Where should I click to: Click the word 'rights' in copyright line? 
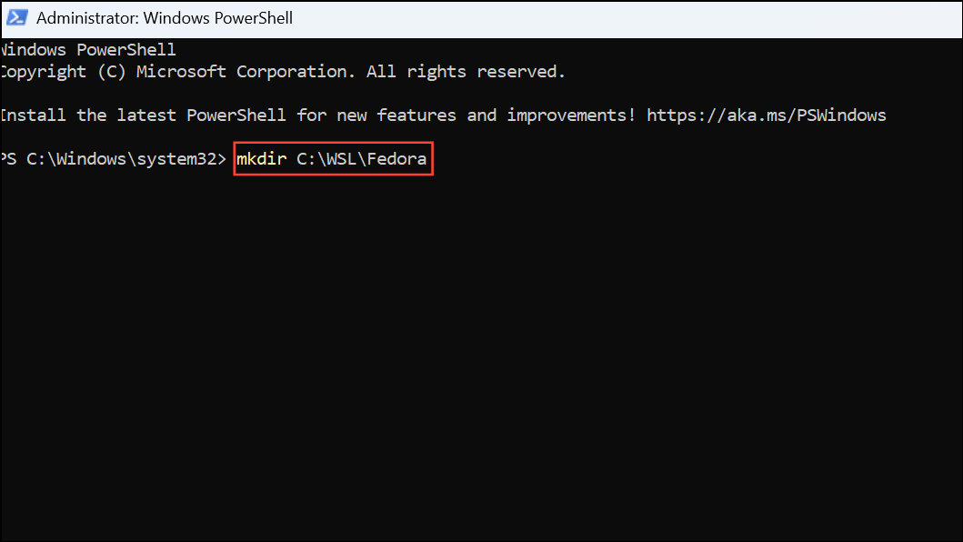436,72
